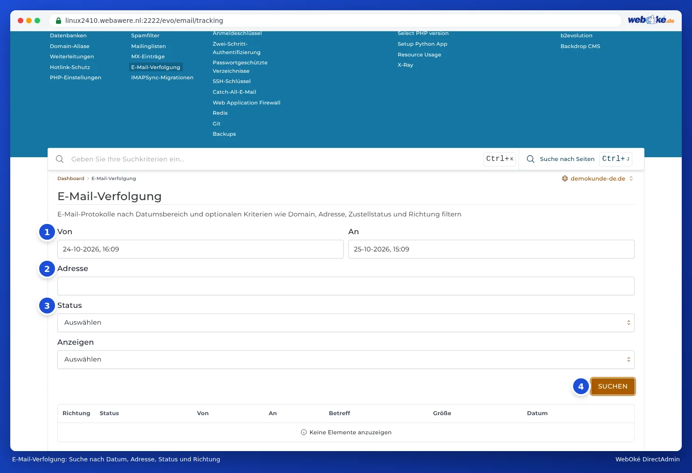The image size is (692, 473).
Task: Click the WebOké logo
Action: pos(651,20)
